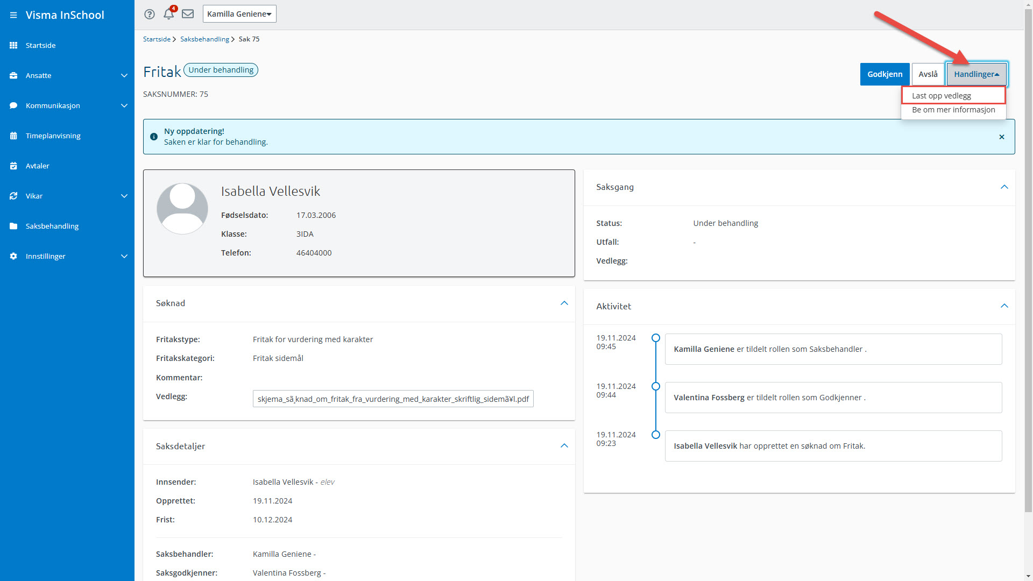This screenshot has width=1033, height=581.
Task: Open the messages envelope icon
Action: point(188,14)
